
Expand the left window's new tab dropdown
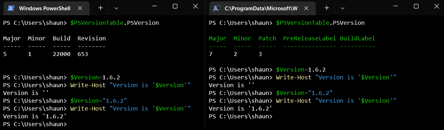coord(116,8)
